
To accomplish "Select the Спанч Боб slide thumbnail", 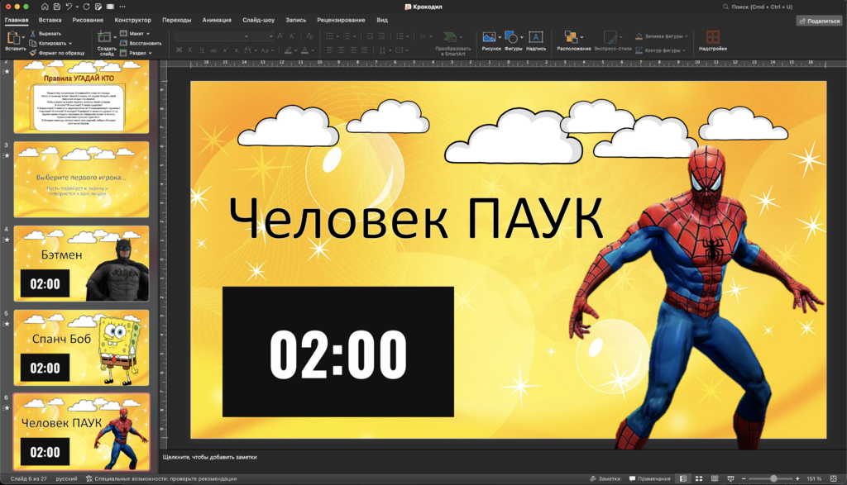I will pyautogui.click(x=81, y=347).
